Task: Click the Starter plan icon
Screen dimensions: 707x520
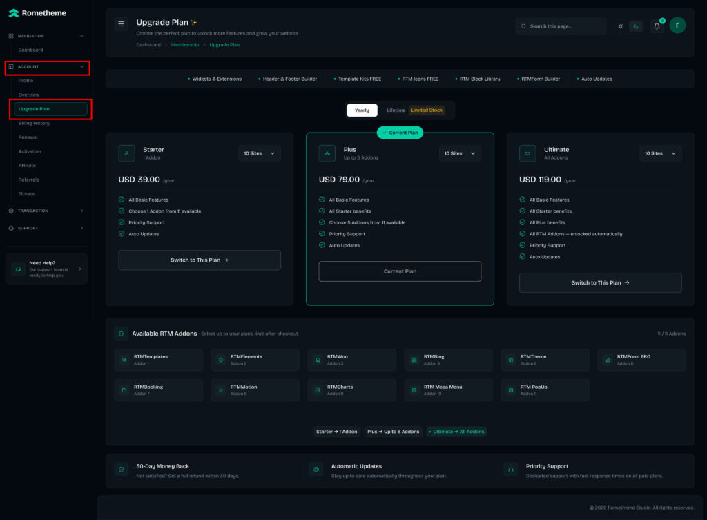Action: (127, 153)
